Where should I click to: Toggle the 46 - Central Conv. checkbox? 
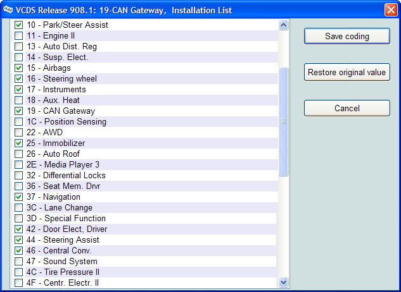(18, 251)
